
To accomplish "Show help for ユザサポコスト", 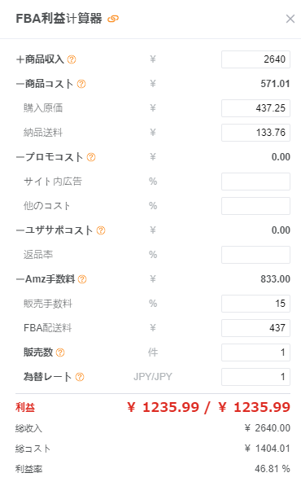I will [101, 230].
